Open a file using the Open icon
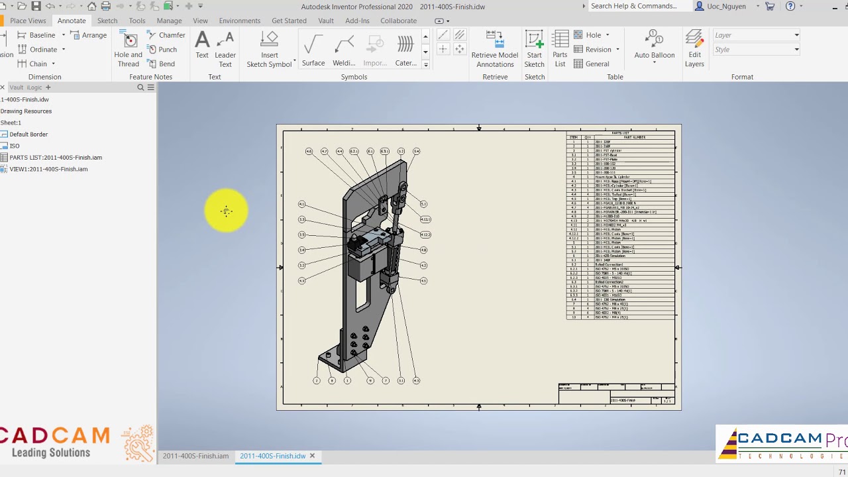Image resolution: width=848 pixels, height=477 pixels. [x=22, y=6]
